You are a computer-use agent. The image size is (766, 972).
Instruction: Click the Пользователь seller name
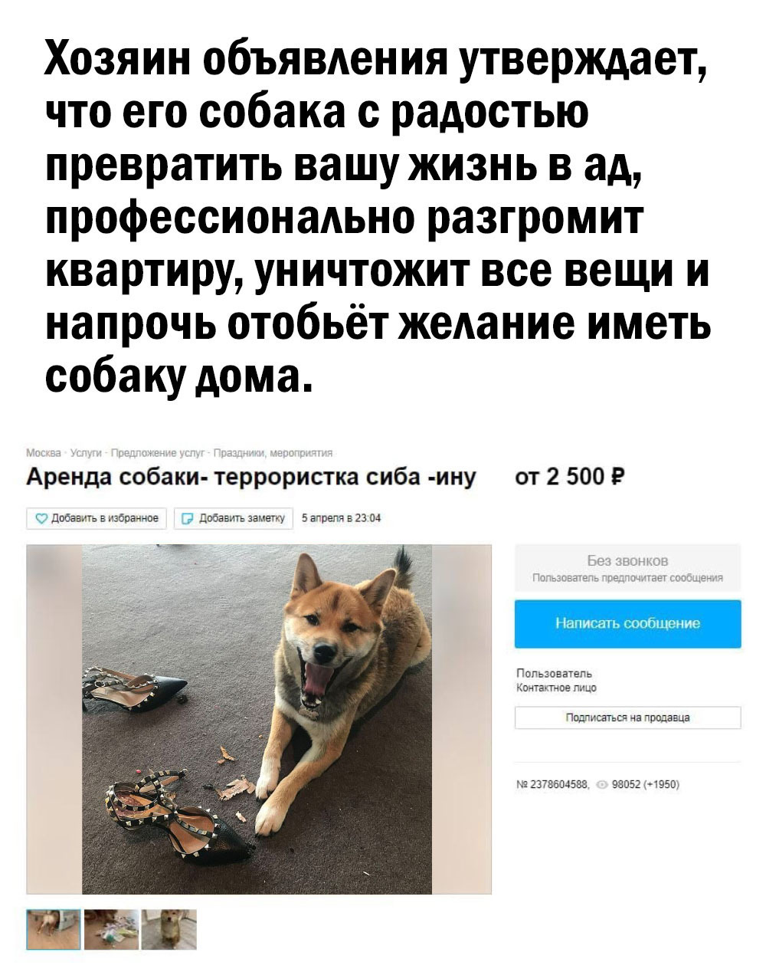point(552,675)
